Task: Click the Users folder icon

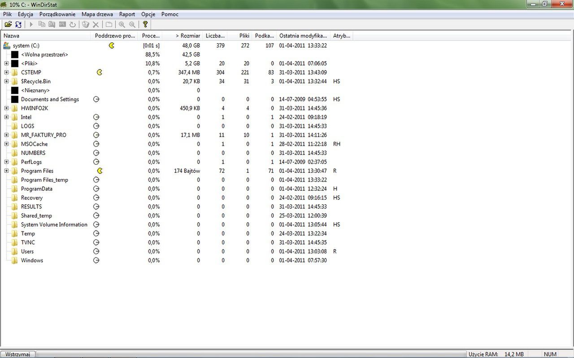Action: tap(15, 251)
